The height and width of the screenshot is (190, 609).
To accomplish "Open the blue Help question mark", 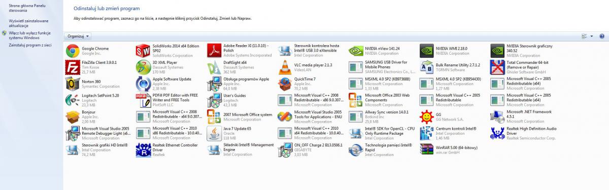I will coord(602,36).
